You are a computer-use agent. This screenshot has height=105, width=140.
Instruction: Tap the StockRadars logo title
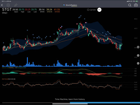70,5
